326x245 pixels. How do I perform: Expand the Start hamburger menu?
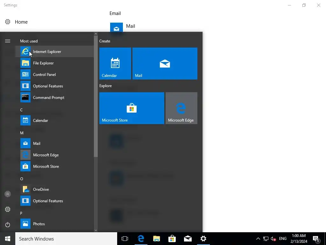[8, 41]
